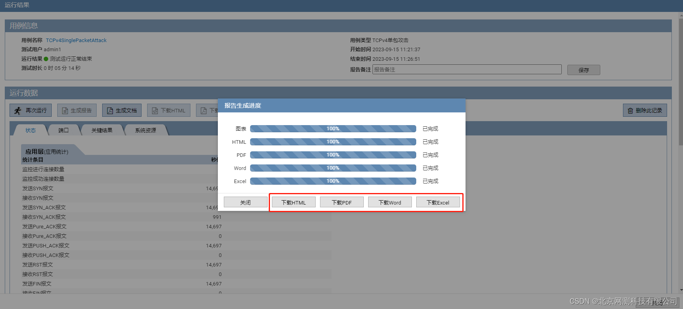Select the 接收RST报文 row
The height and width of the screenshot is (309, 683).
coord(176,274)
